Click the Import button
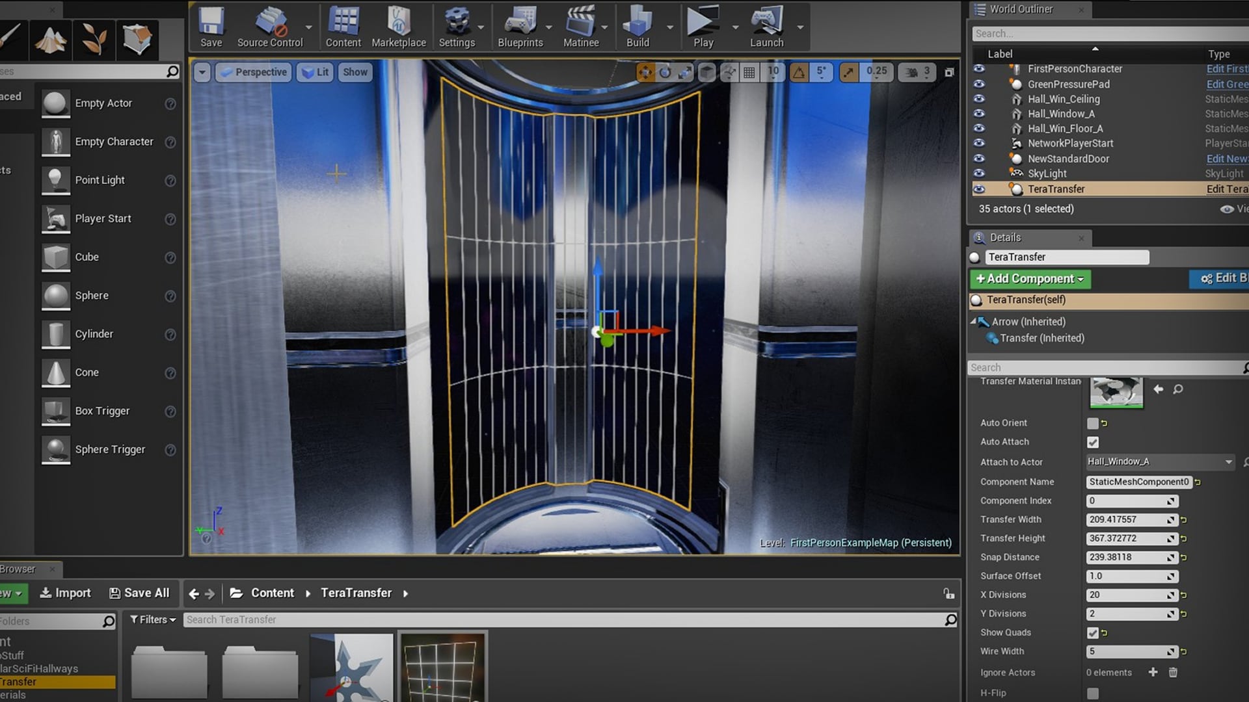Screen dimensions: 1249x702 point(65,593)
